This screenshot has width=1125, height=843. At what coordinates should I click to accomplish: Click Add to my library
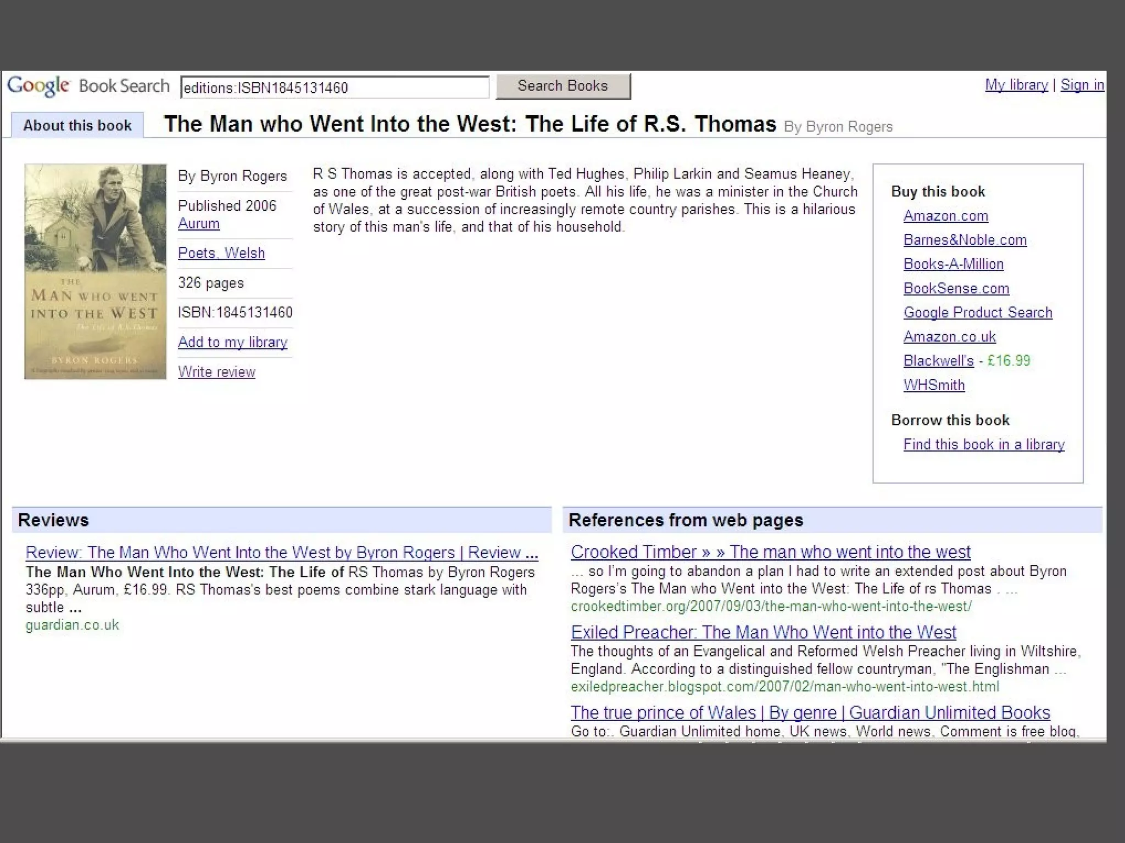232,342
